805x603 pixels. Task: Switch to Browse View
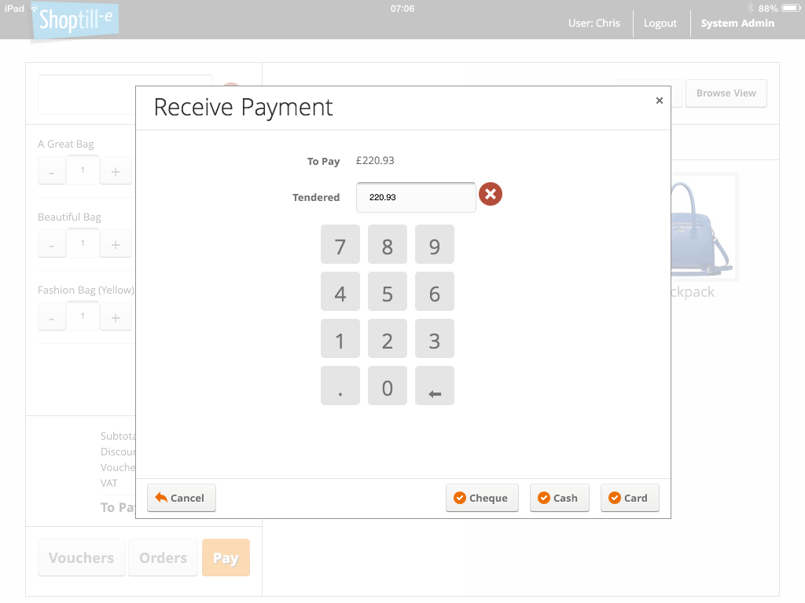click(x=726, y=93)
